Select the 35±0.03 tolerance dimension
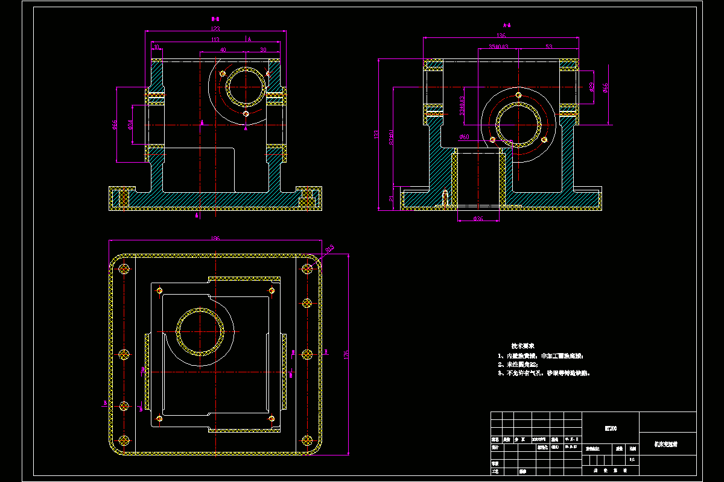Image resolution: width=724 pixels, height=482 pixels. [498, 46]
